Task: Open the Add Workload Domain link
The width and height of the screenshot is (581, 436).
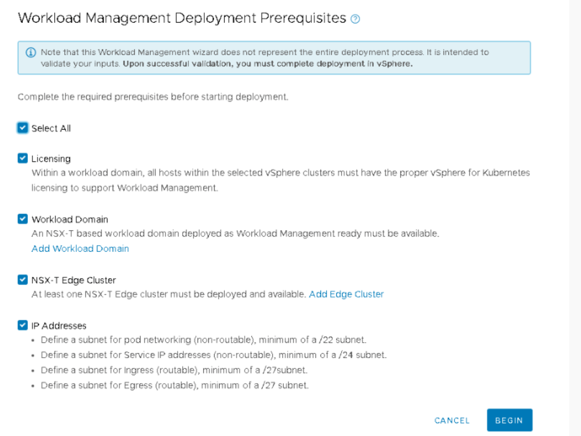Action: point(80,248)
